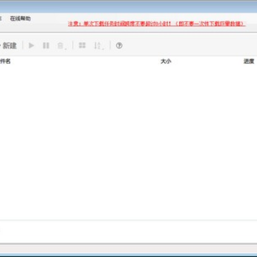Viewport: 257px width, 257px height.
Task: Open the A-Z sort options icon
Action: coord(98,46)
